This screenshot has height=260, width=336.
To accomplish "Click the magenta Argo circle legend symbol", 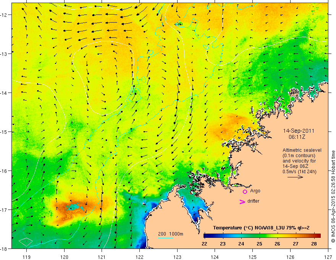I will point(245,192).
